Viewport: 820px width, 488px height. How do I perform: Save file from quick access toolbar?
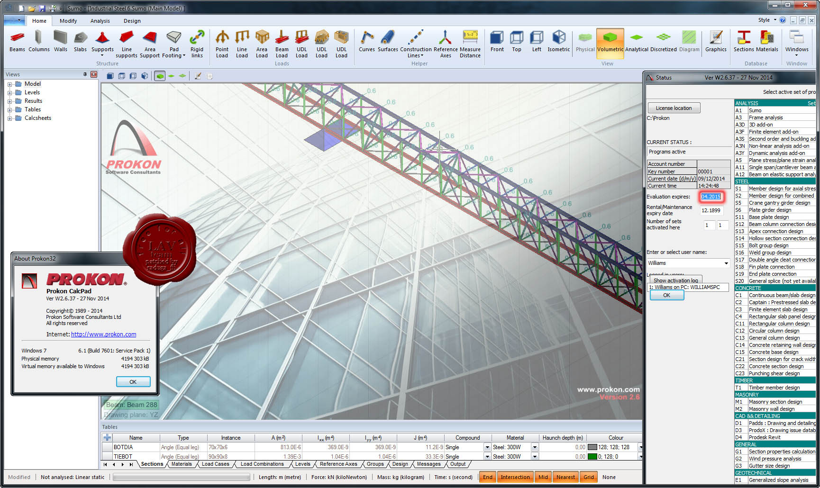coord(42,9)
